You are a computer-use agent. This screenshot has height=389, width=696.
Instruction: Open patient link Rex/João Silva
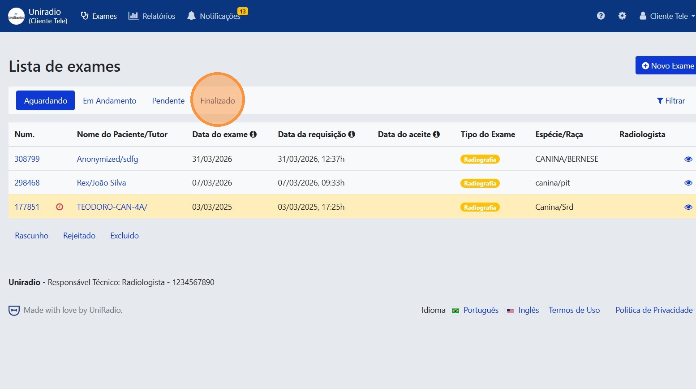pyautogui.click(x=101, y=183)
